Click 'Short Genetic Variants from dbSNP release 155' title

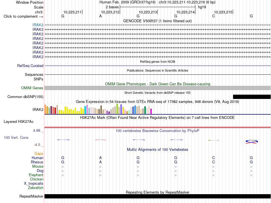pos(157,93)
